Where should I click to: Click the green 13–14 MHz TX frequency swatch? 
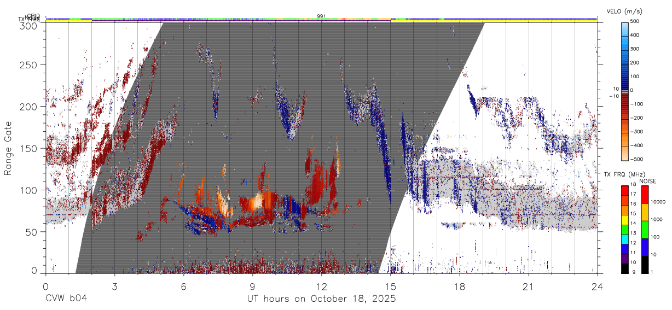pos(624,230)
